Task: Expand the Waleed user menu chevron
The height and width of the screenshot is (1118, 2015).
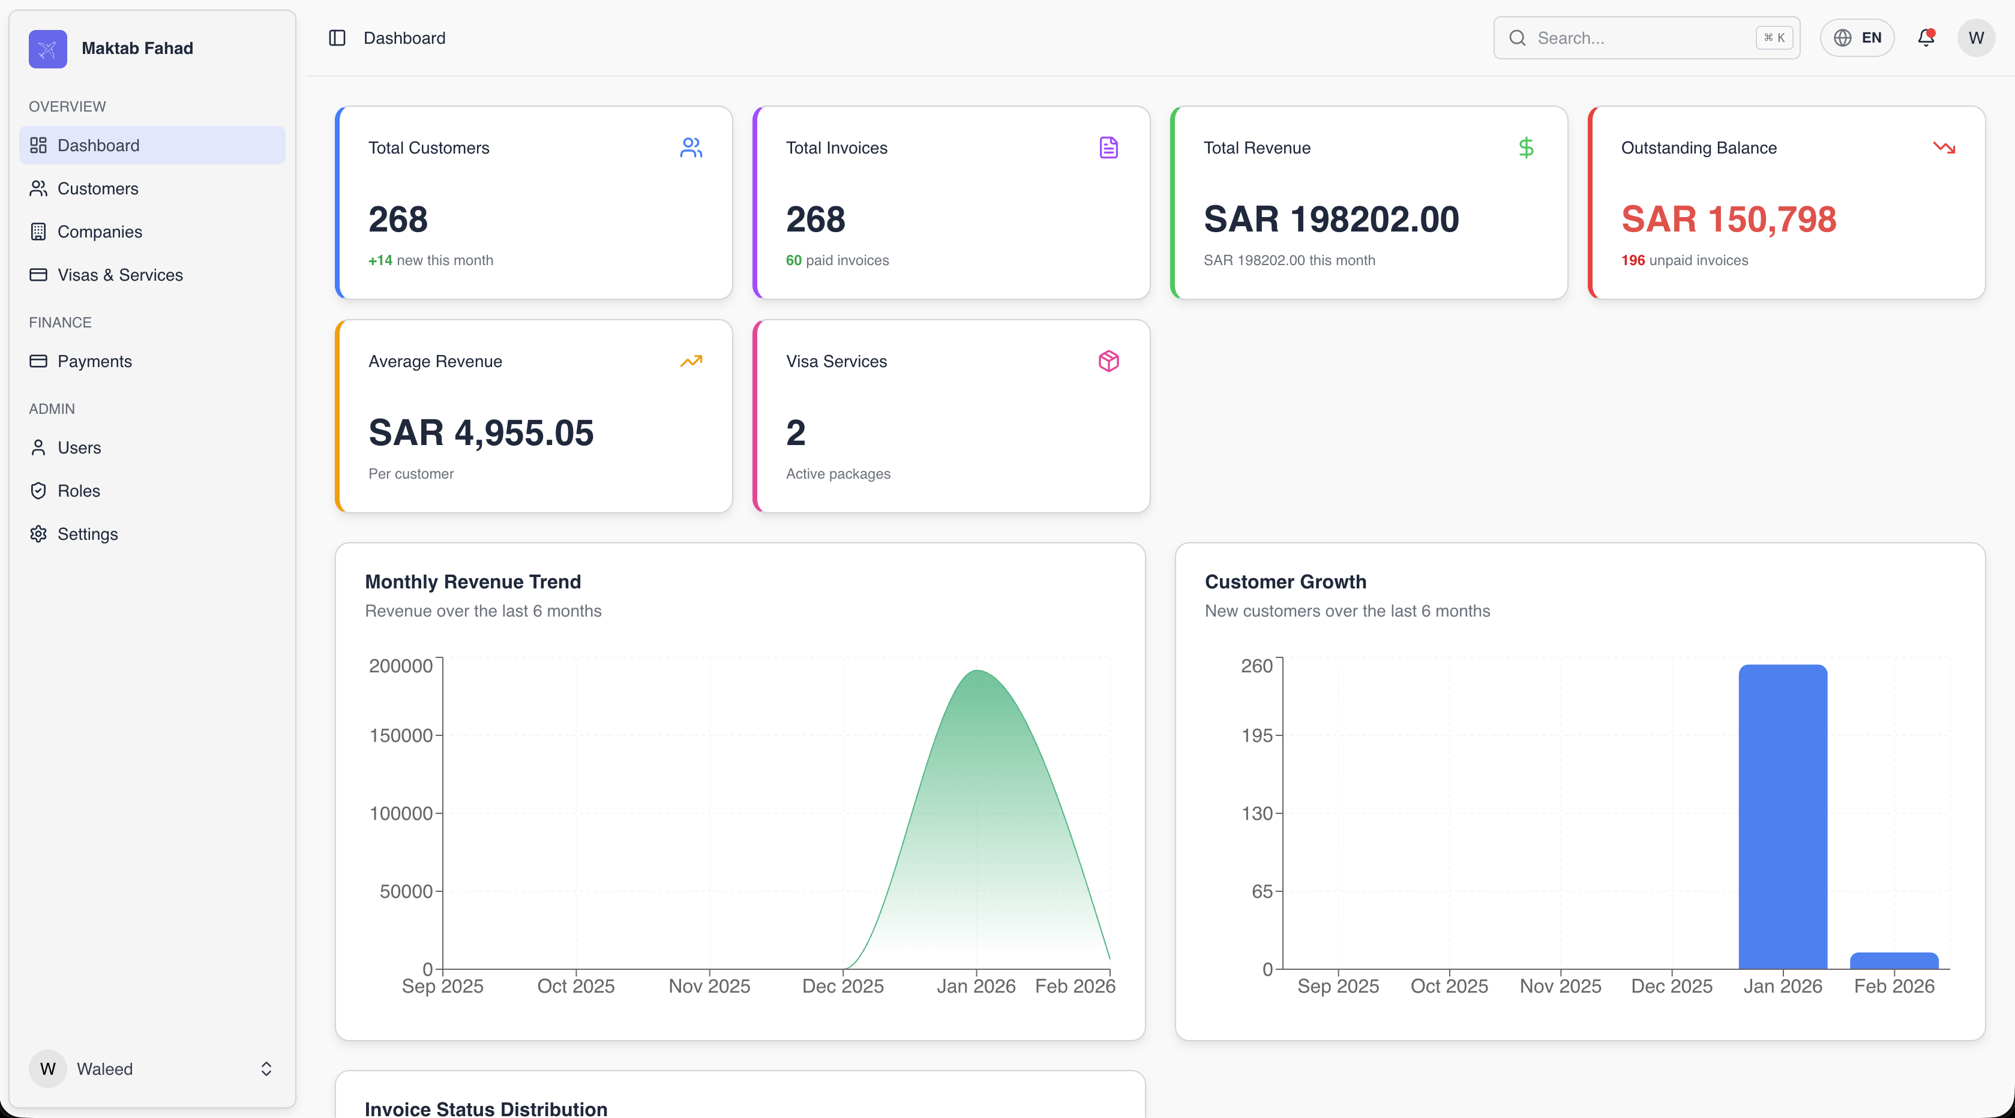Action: click(x=266, y=1069)
